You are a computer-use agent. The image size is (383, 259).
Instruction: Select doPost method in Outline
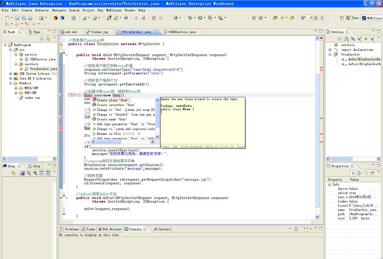click(364, 64)
